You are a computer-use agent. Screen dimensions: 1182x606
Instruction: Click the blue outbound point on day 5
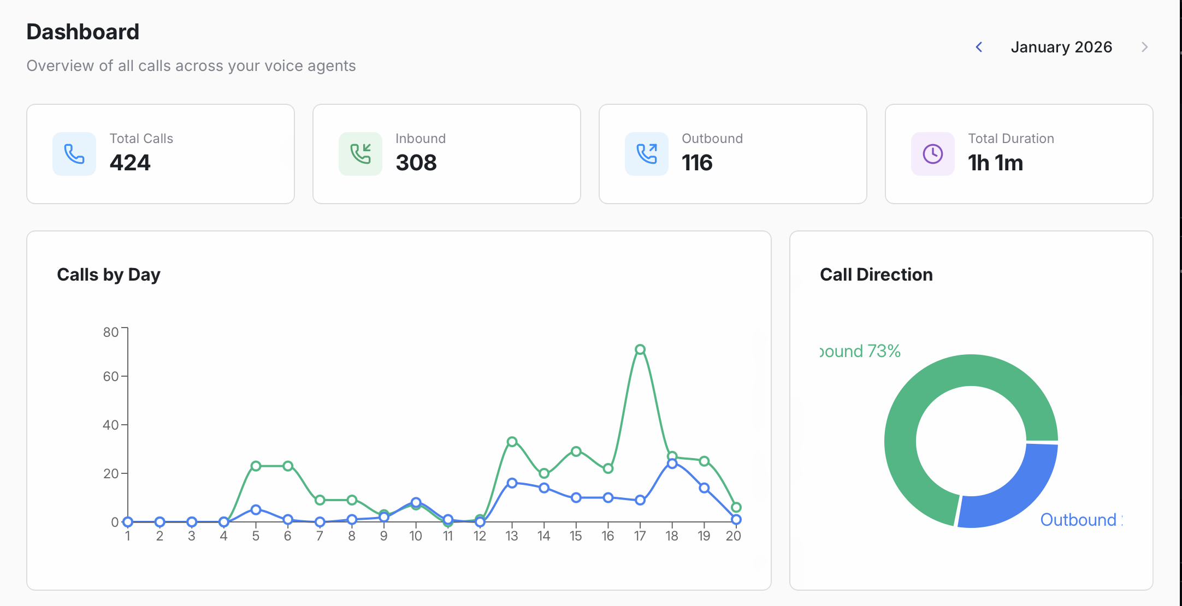[x=256, y=509]
